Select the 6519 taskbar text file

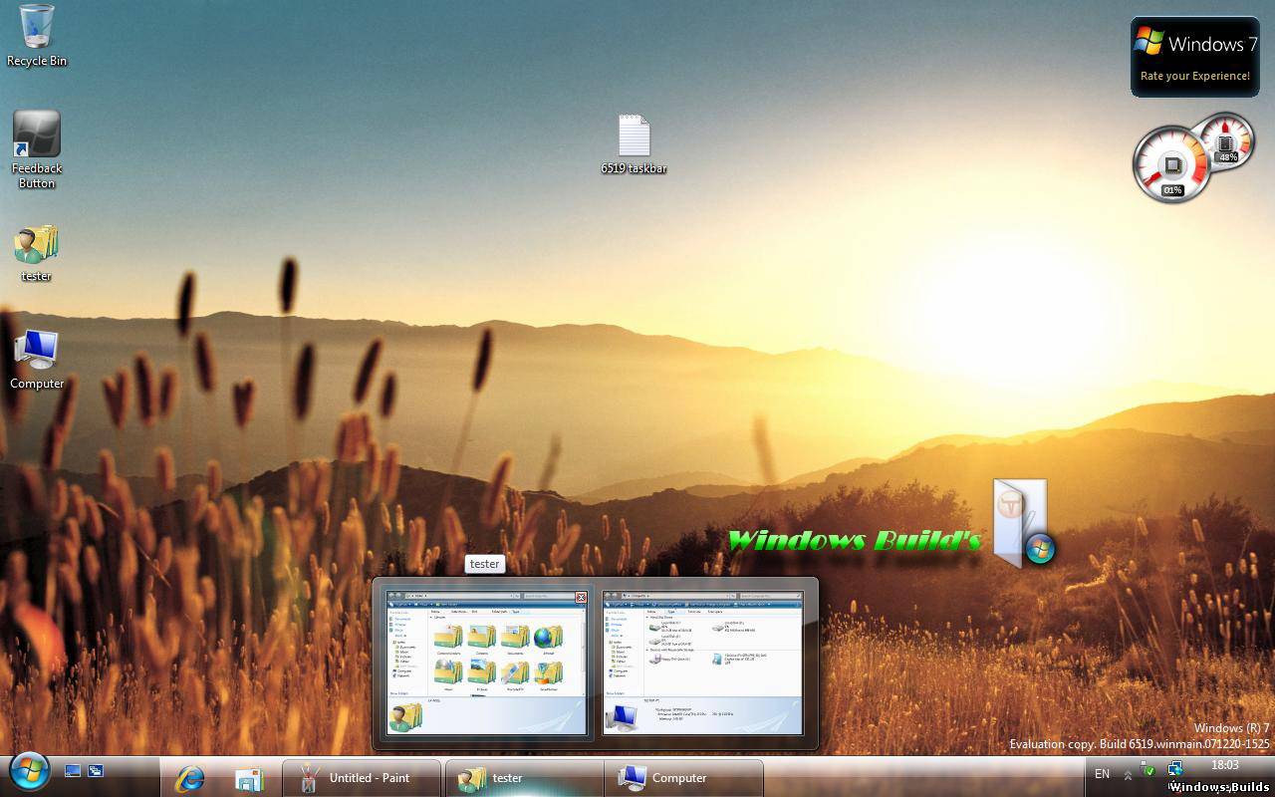(x=635, y=144)
